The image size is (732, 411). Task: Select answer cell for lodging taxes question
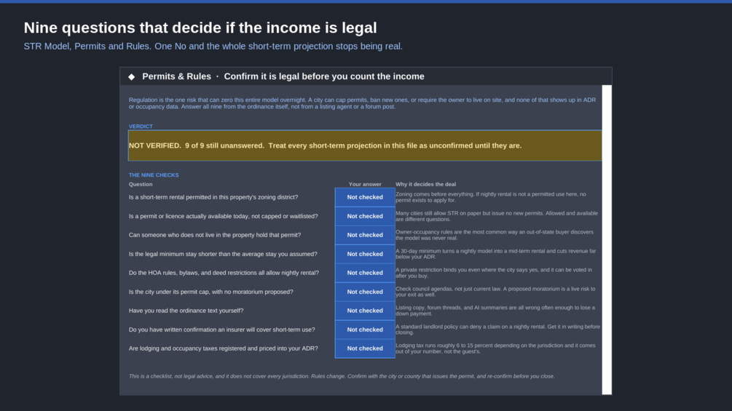coord(365,348)
